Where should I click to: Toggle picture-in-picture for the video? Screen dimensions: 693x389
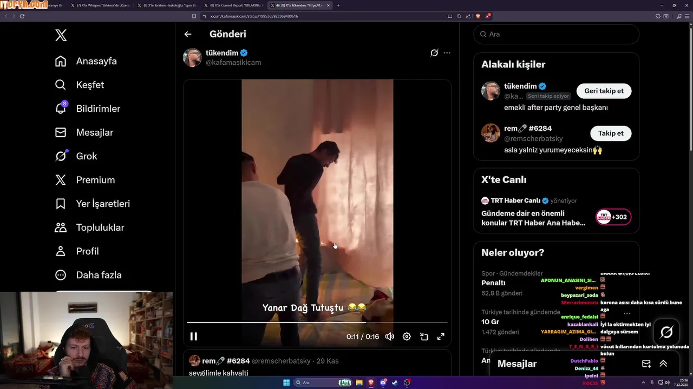click(424, 337)
